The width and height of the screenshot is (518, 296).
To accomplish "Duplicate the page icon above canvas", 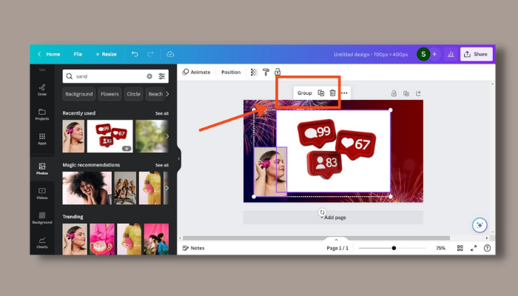I will (x=406, y=93).
